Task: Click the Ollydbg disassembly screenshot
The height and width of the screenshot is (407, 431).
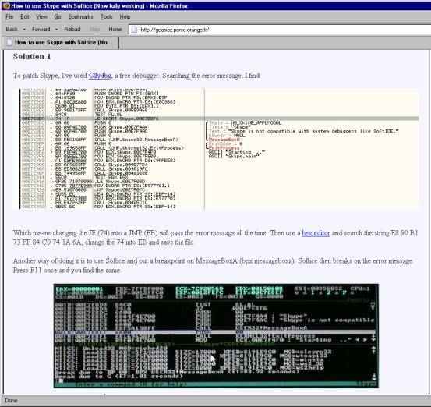Action: pyautogui.click(x=216, y=149)
